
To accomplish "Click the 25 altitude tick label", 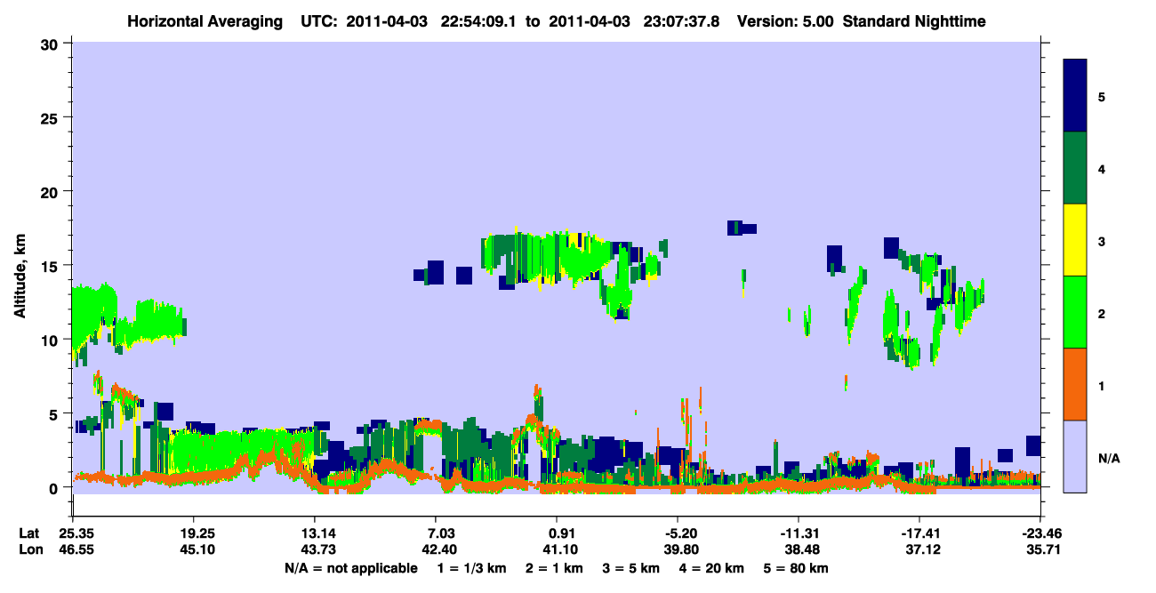I will [52, 117].
